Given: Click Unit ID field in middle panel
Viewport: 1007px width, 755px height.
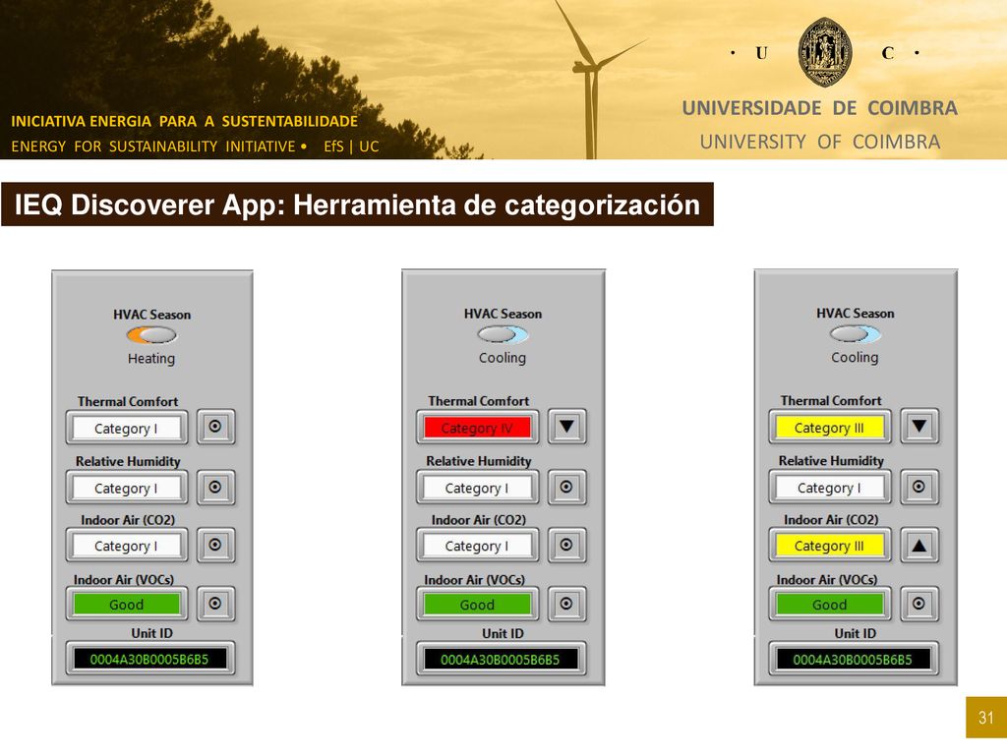Looking at the screenshot, I should click(501, 659).
